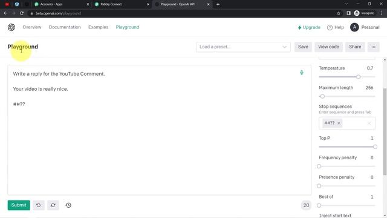Screen dimensions: 387x218
Task: Open the tab search chevron
Action: [x=346, y=4]
